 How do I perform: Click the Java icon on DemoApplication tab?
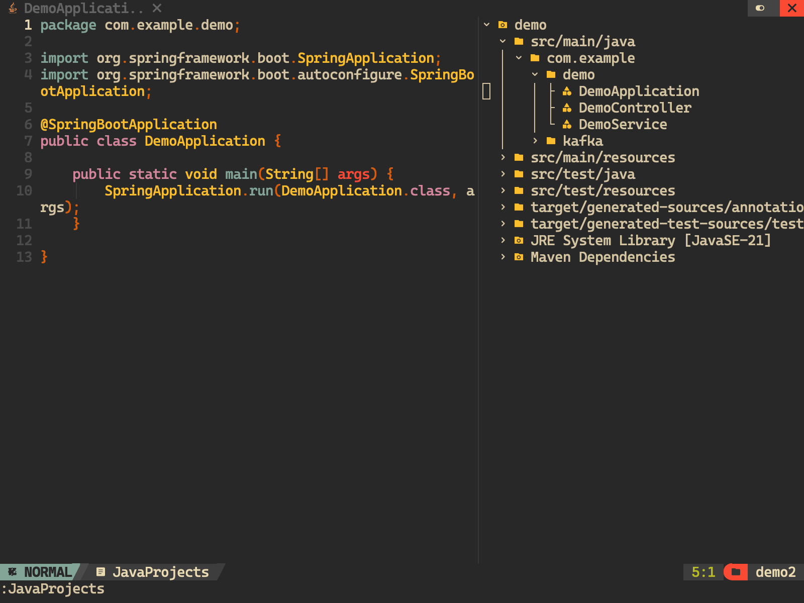(x=13, y=8)
